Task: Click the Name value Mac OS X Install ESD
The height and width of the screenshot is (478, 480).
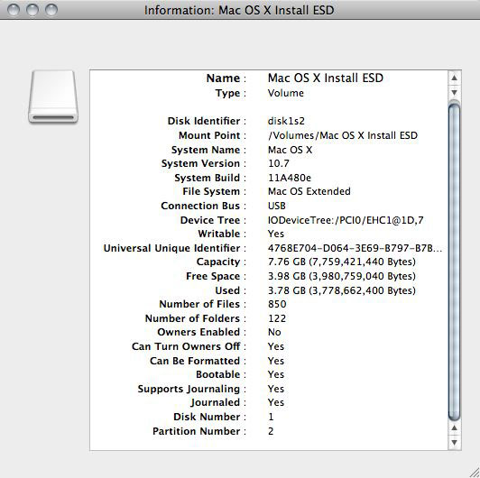Action: point(326,78)
